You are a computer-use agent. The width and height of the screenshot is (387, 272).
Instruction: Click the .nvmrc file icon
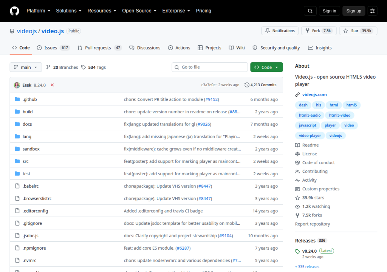17,260
